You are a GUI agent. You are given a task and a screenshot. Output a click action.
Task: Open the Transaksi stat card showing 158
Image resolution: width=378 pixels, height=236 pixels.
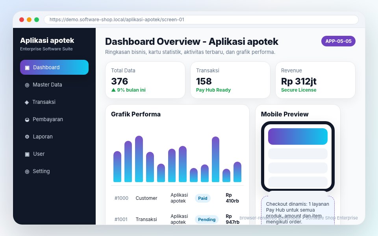coord(230,80)
